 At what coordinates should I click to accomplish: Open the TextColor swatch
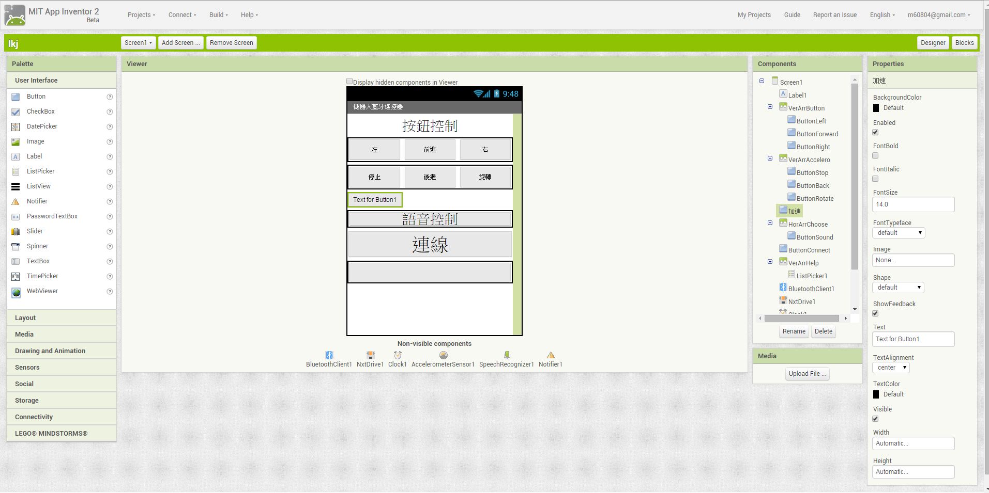(876, 394)
